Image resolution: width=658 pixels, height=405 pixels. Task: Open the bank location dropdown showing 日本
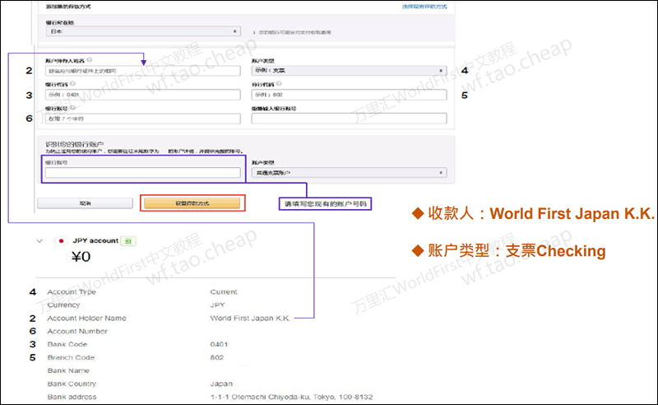[143, 31]
